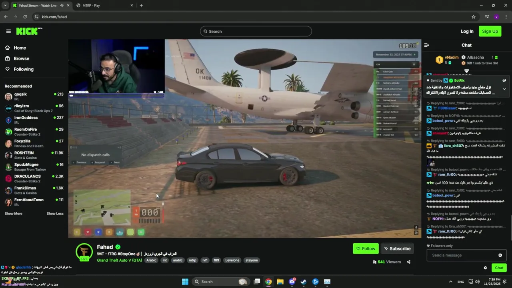Collapse the chat panel using arrow icon
The height and width of the screenshot is (288, 512).
[x=426, y=45]
